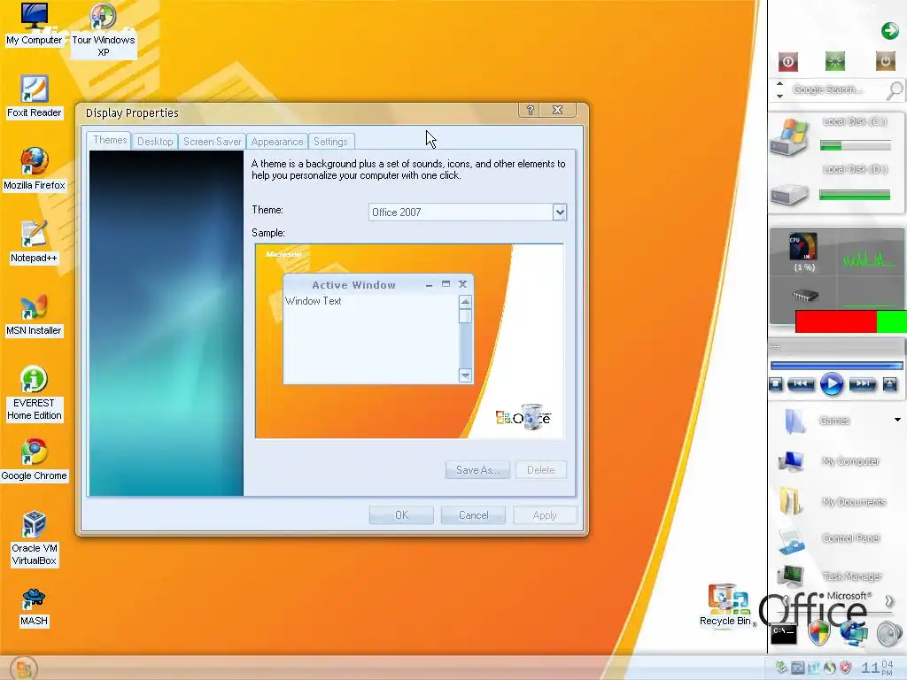This screenshot has width=907, height=680.
Task: Go to the Settings tab
Action: click(x=331, y=142)
